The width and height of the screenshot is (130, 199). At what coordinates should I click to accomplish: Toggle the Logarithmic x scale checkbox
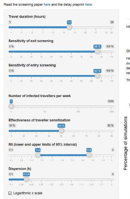pyautogui.click(x=10, y=193)
